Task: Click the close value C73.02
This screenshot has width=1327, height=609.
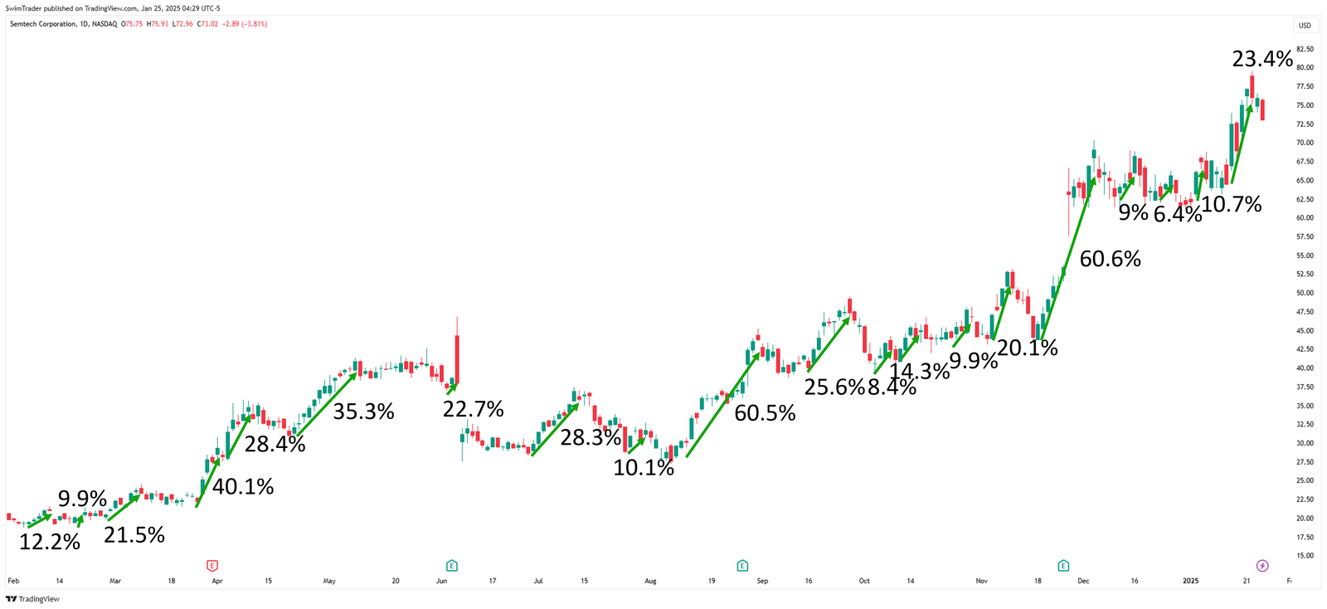Action: (x=208, y=24)
